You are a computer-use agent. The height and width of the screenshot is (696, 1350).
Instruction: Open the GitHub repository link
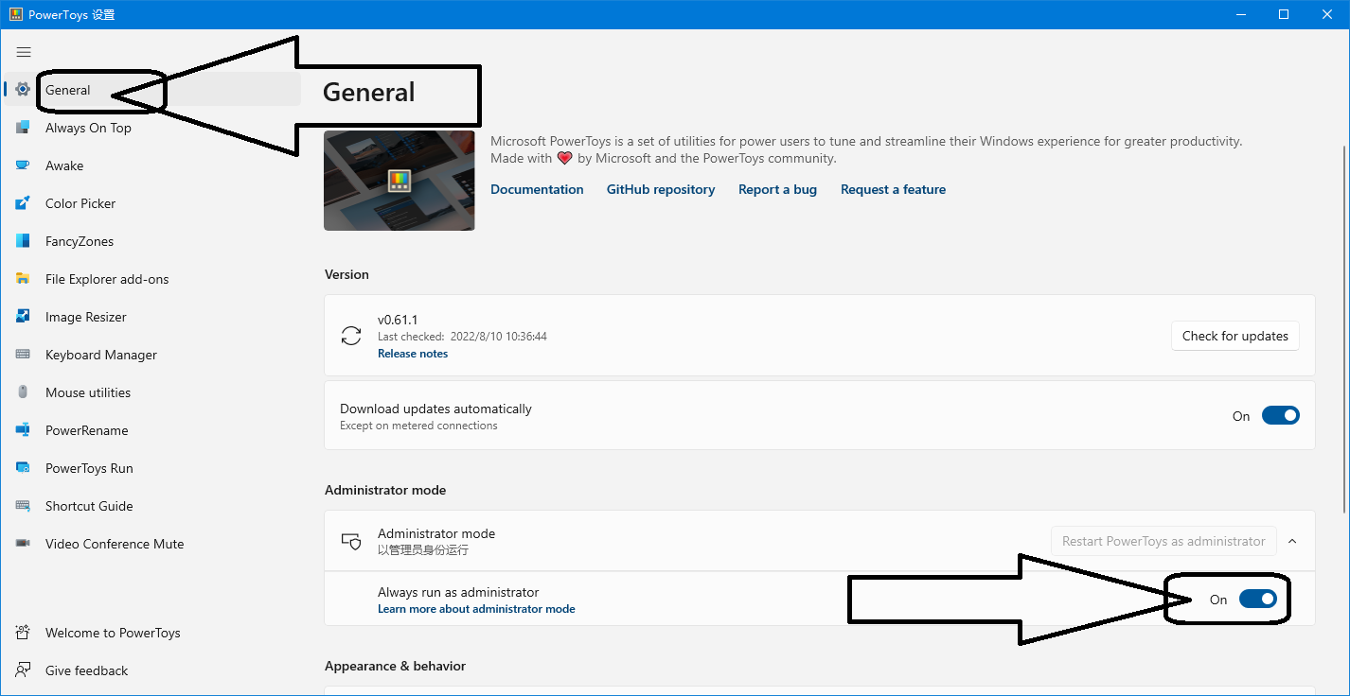661,189
